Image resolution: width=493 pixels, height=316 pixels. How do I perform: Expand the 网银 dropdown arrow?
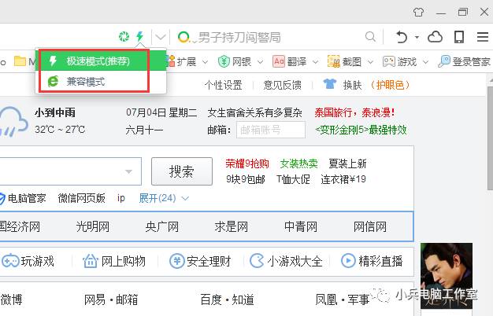point(261,62)
